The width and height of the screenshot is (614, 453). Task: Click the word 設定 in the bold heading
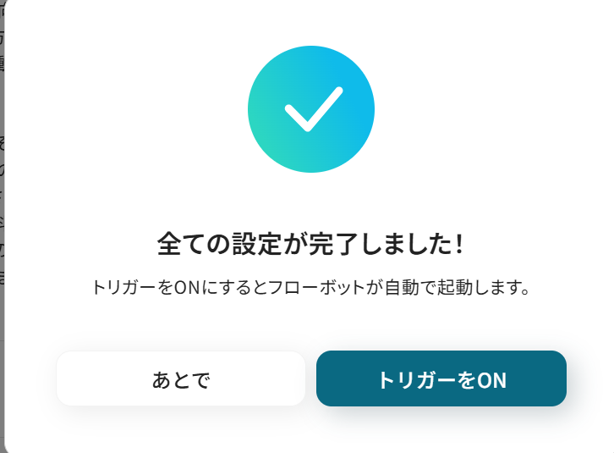coord(257,244)
